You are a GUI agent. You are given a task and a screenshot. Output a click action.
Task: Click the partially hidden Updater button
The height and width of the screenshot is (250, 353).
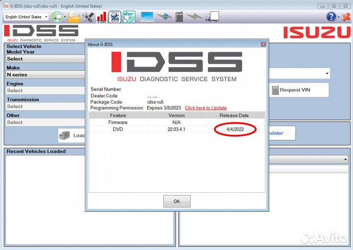[x=282, y=133]
